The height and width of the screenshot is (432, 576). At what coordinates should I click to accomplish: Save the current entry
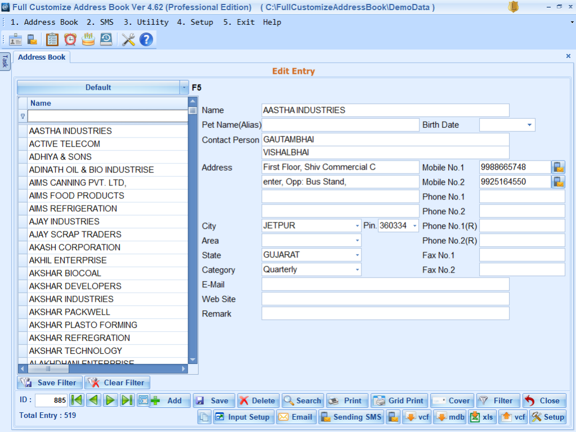215,400
